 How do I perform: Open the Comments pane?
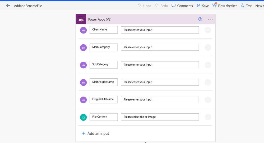click(x=182, y=6)
